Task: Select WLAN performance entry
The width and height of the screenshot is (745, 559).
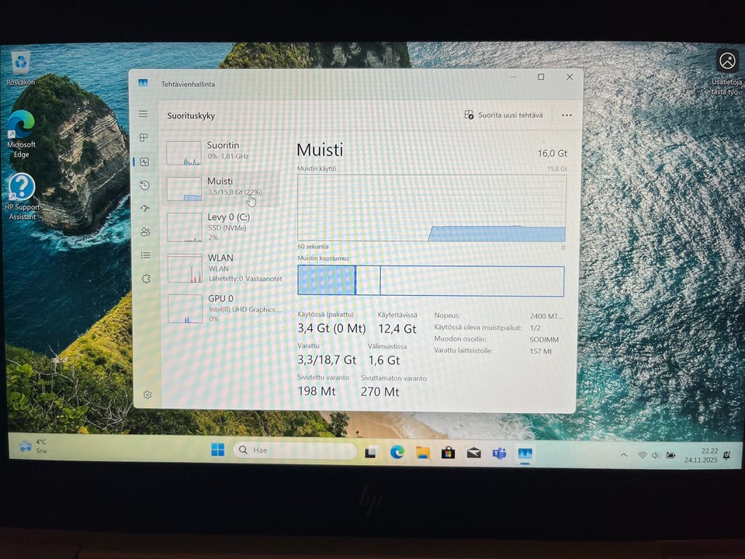Action: [225, 268]
